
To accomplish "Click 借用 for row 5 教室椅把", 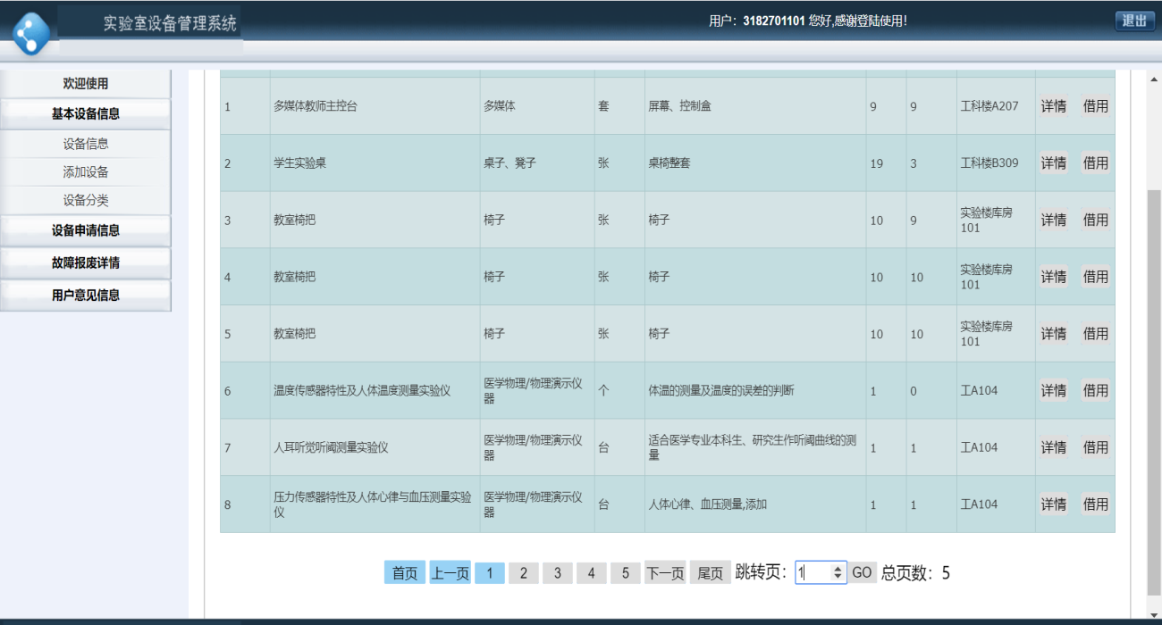I will point(1096,334).
